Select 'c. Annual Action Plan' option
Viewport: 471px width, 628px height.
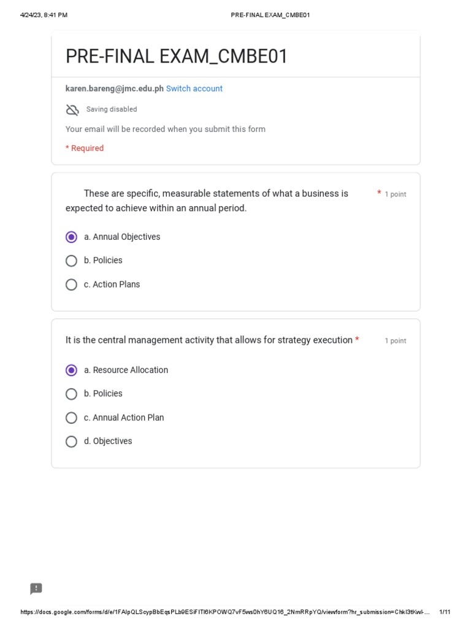pos(72,418)
